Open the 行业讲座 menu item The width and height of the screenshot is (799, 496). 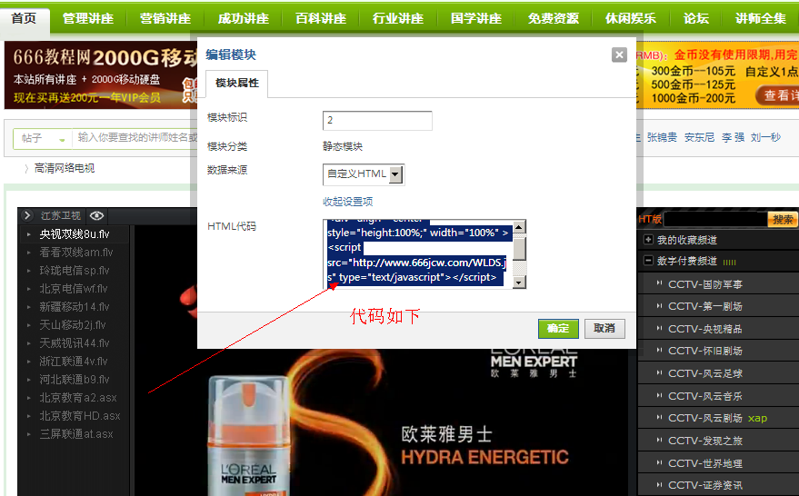[398, 19]
